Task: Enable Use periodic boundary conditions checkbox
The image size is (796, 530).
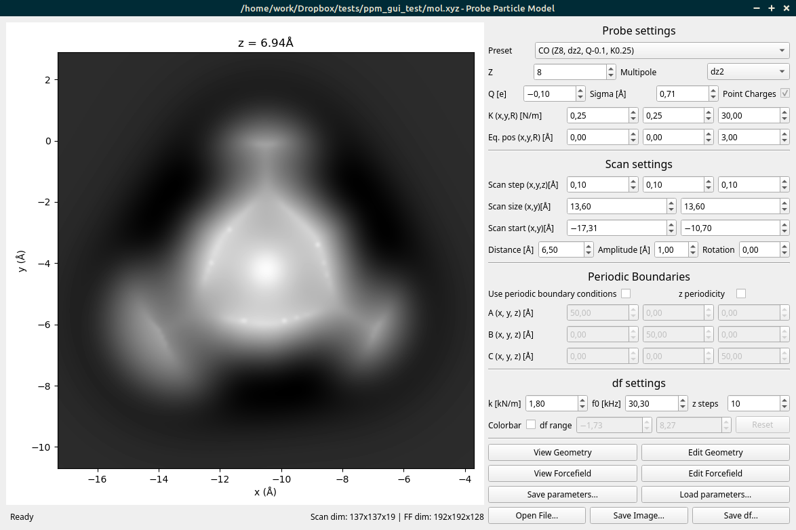Action: (625, 293)
